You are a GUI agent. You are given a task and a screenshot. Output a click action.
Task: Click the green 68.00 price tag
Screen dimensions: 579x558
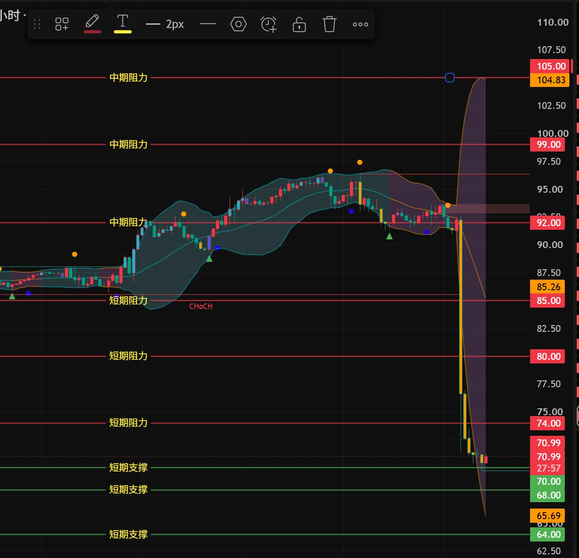pos(547,495)
